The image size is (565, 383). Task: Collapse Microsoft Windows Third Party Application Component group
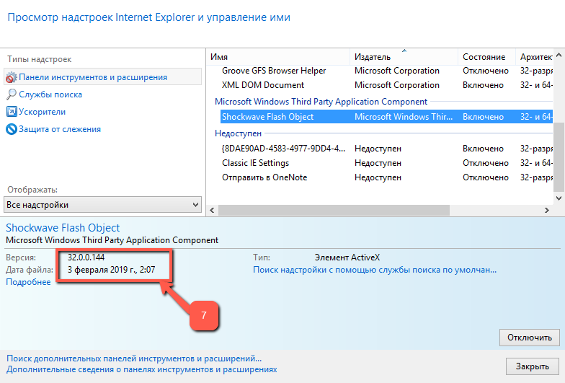[x=321, y=102]
